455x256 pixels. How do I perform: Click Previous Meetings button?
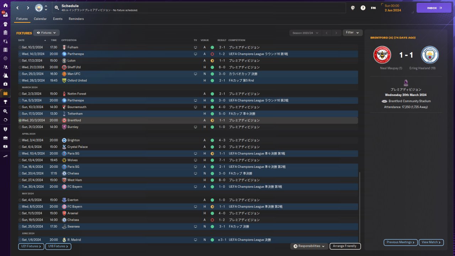point(401,242)
